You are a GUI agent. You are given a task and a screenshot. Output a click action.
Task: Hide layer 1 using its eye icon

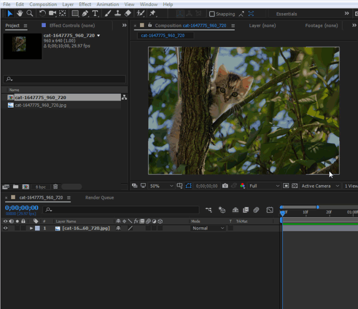point(6,228)
